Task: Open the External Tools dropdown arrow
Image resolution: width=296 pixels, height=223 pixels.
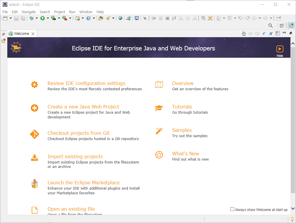Action: coord(70,18)
